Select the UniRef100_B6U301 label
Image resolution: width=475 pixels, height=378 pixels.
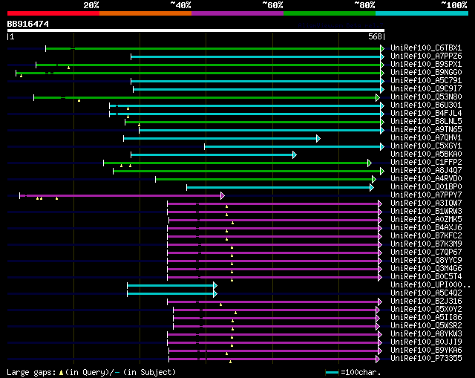point(426,105)
